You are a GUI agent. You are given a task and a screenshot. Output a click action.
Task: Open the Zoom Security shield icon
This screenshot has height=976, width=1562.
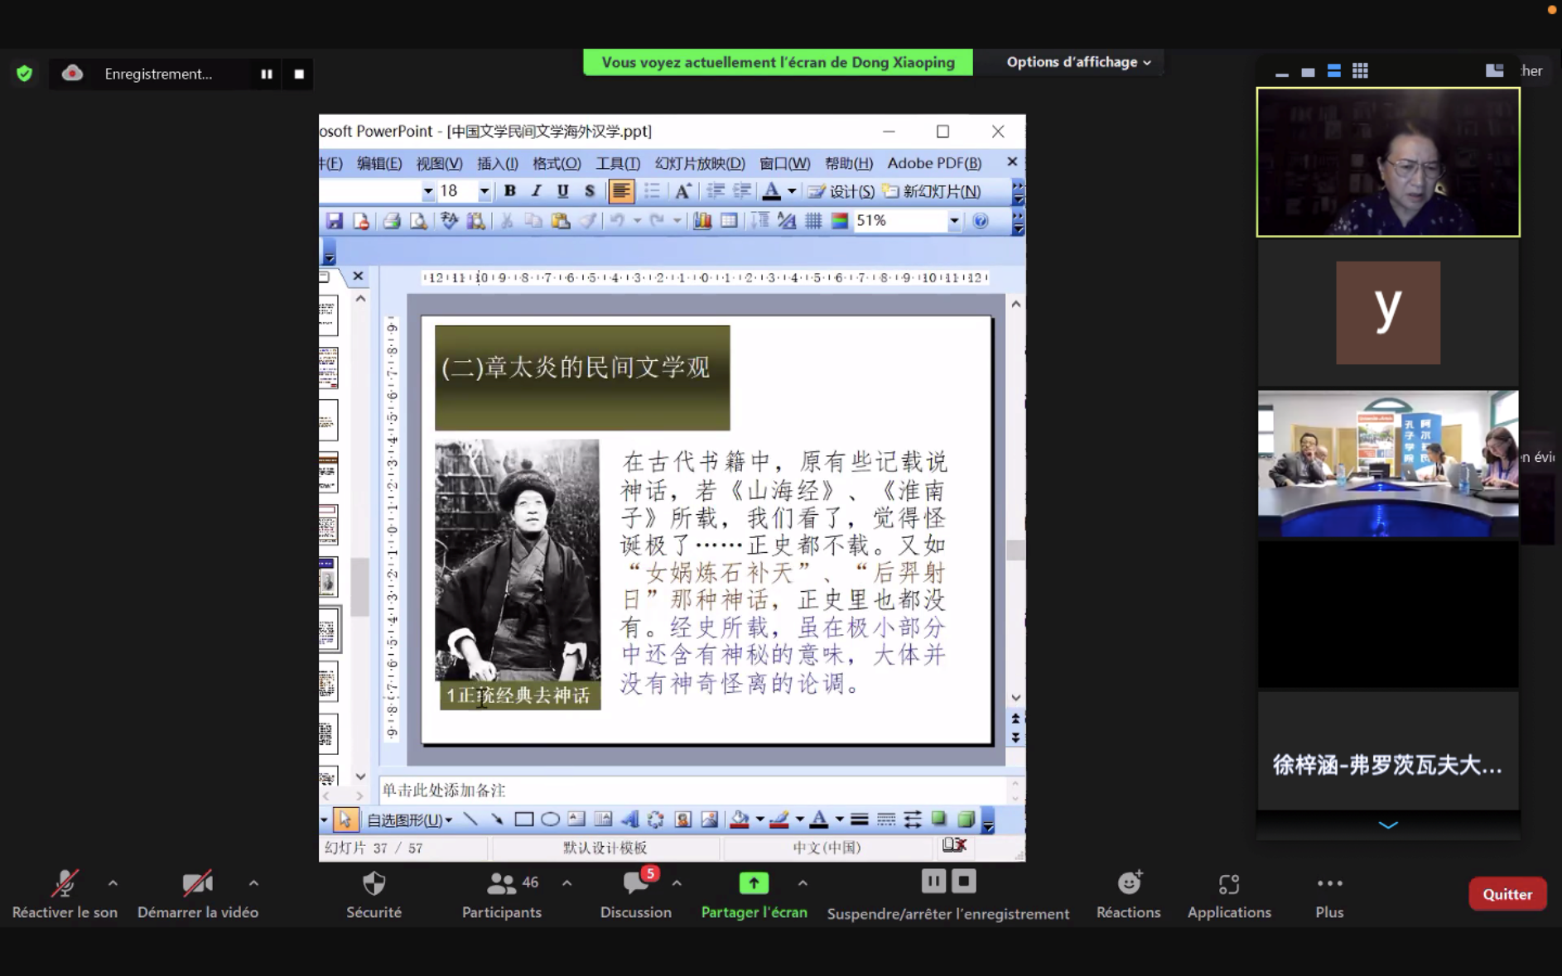tap(374, 884)
